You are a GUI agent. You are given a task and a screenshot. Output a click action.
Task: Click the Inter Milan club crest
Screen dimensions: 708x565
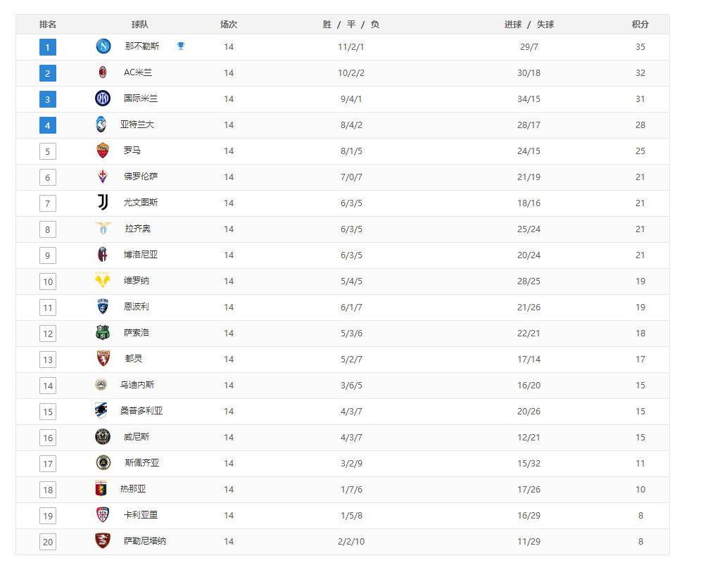[x=103, y=99]
